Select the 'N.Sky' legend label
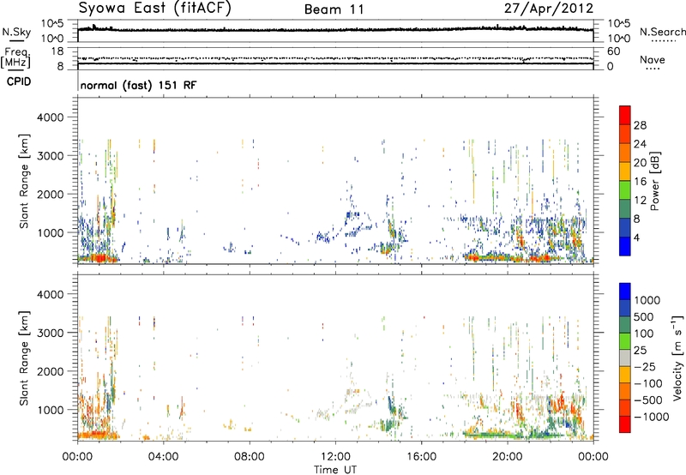Image resolution: width=686 pixels, height=475 pixels. tap(16, 32)
